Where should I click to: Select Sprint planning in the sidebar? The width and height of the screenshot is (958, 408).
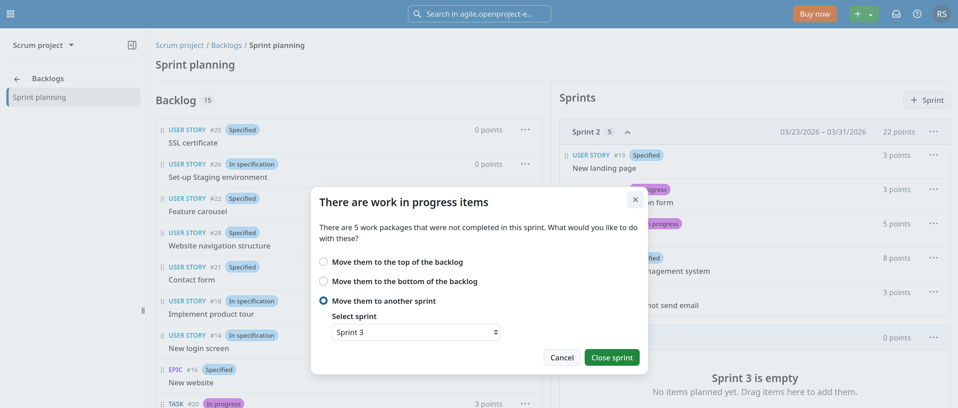39,97
